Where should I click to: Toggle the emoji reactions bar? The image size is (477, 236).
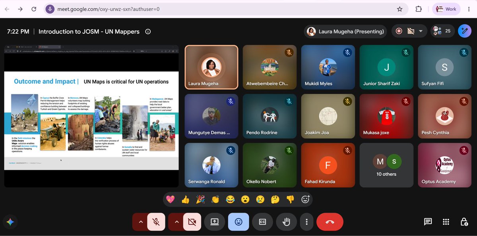coord(238,222)
